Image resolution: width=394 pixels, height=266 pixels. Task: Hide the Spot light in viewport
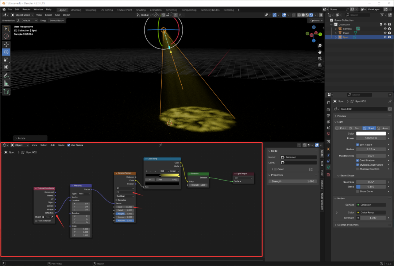385,37
